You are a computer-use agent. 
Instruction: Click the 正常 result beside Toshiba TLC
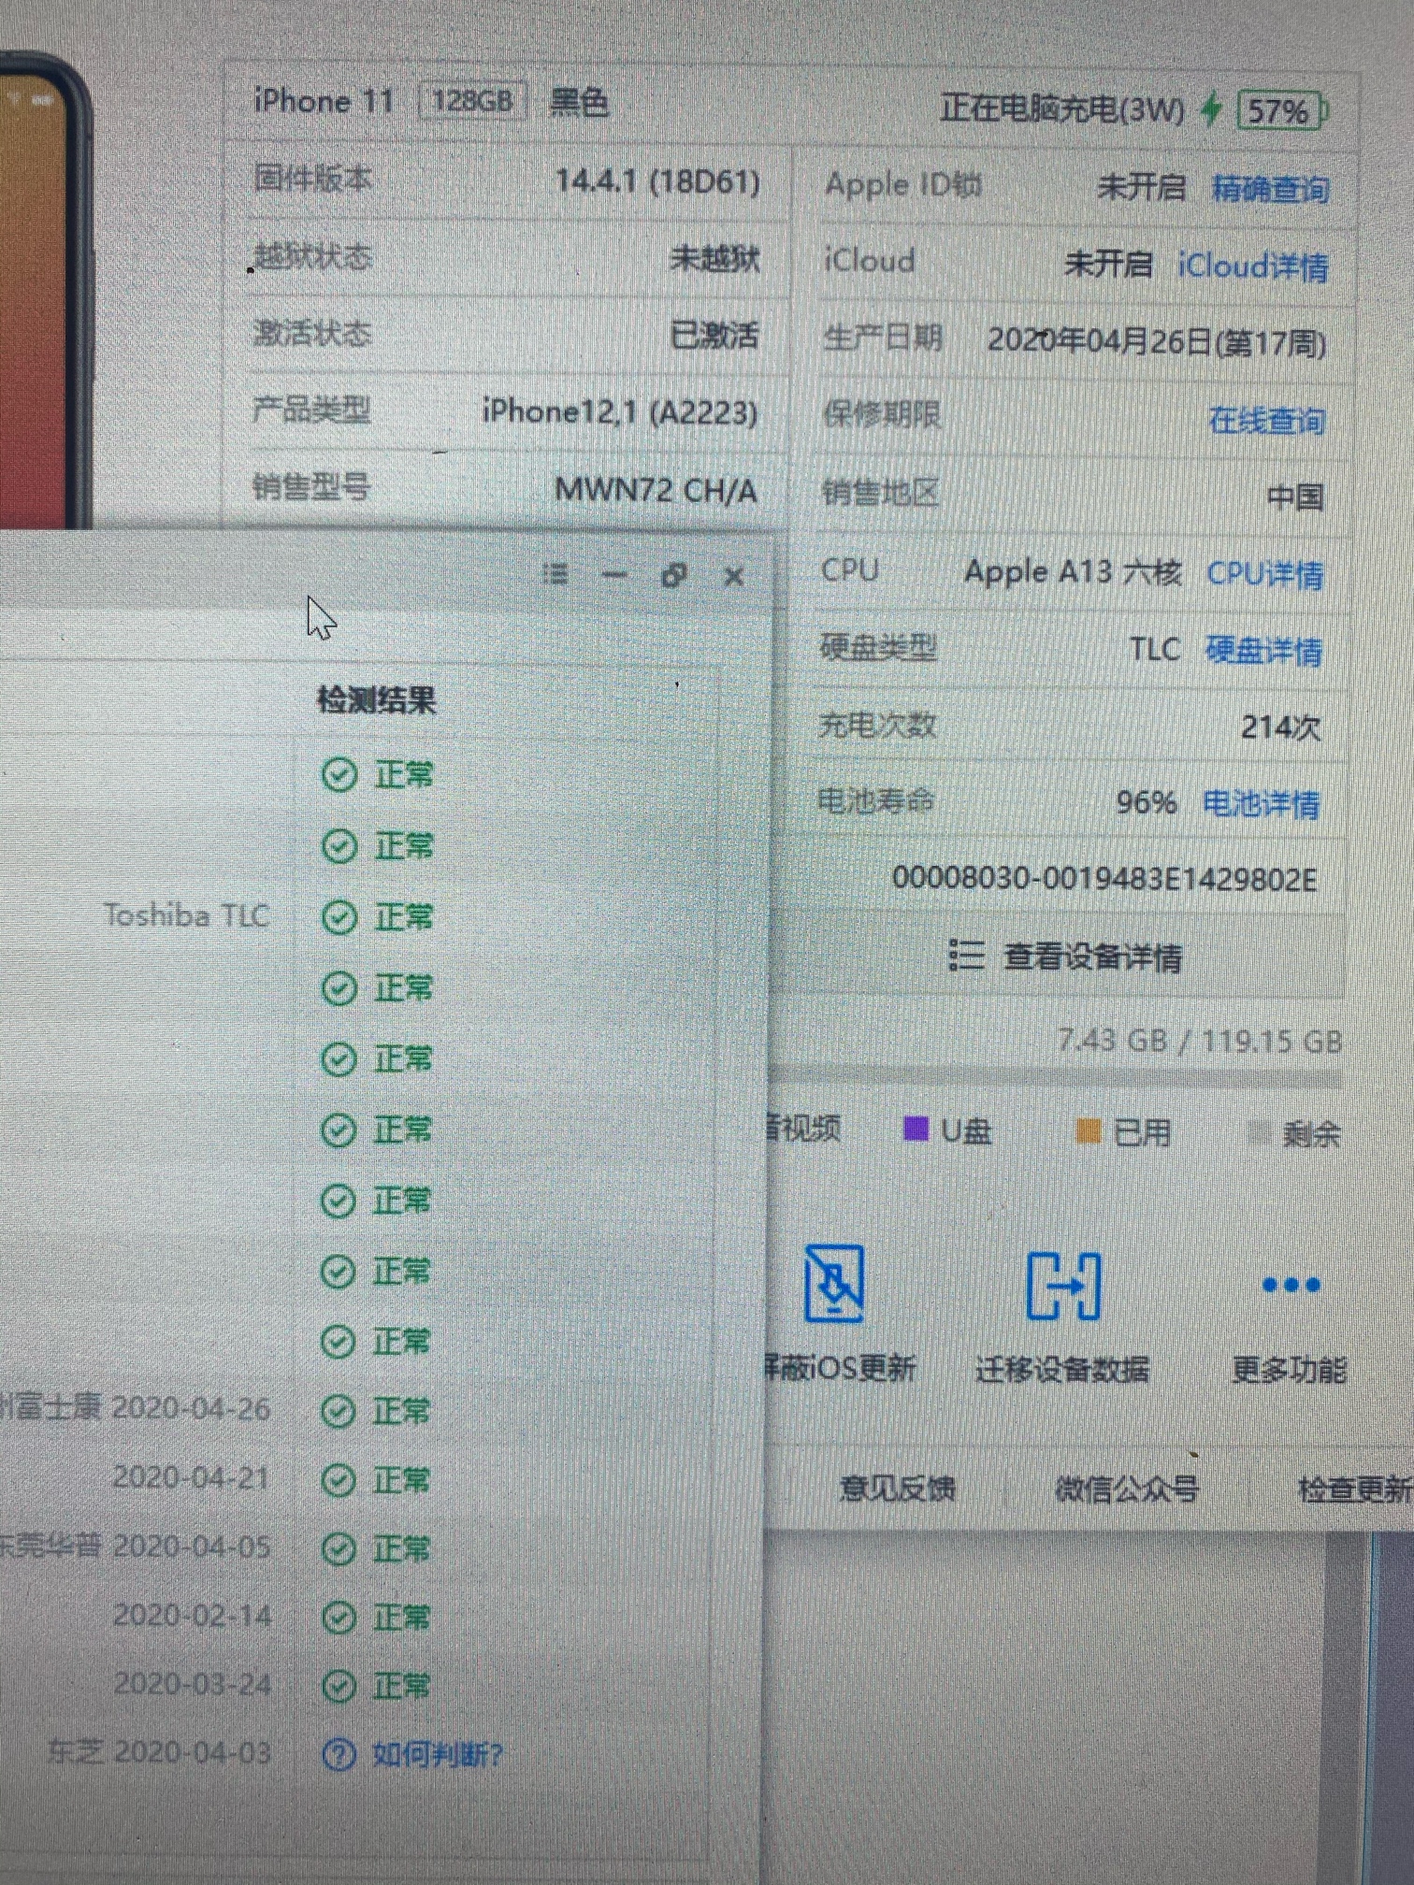pyautogui.click(x=377, y=917)
